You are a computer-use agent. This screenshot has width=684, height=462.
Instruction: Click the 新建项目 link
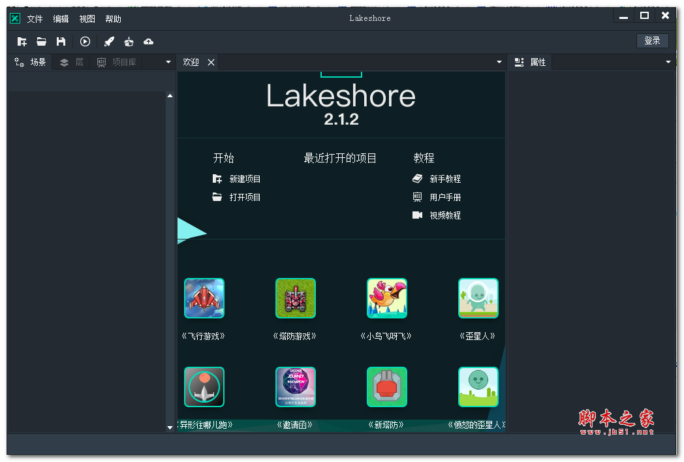(x=245, y=179)
